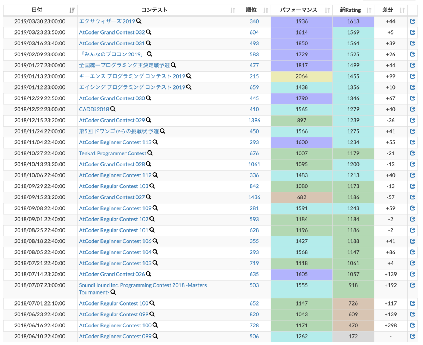The width and height of the screenshot is (423, 345).
Task: Click magnifier beside AtCoder Beginner Contest 113
Action: pos(155,142)
